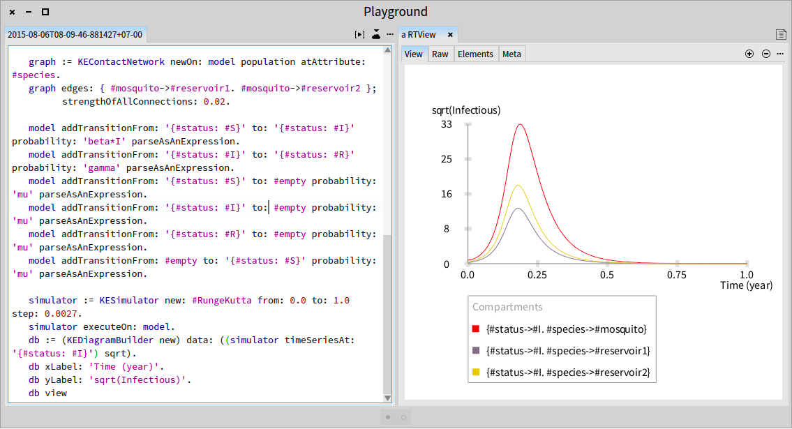Switch to the Raw tab
The image size is (792, 429).
point(440,54)
